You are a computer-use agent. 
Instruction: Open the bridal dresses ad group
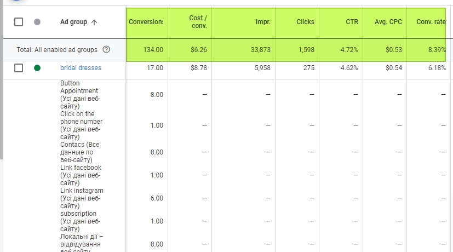pos(81,68)
